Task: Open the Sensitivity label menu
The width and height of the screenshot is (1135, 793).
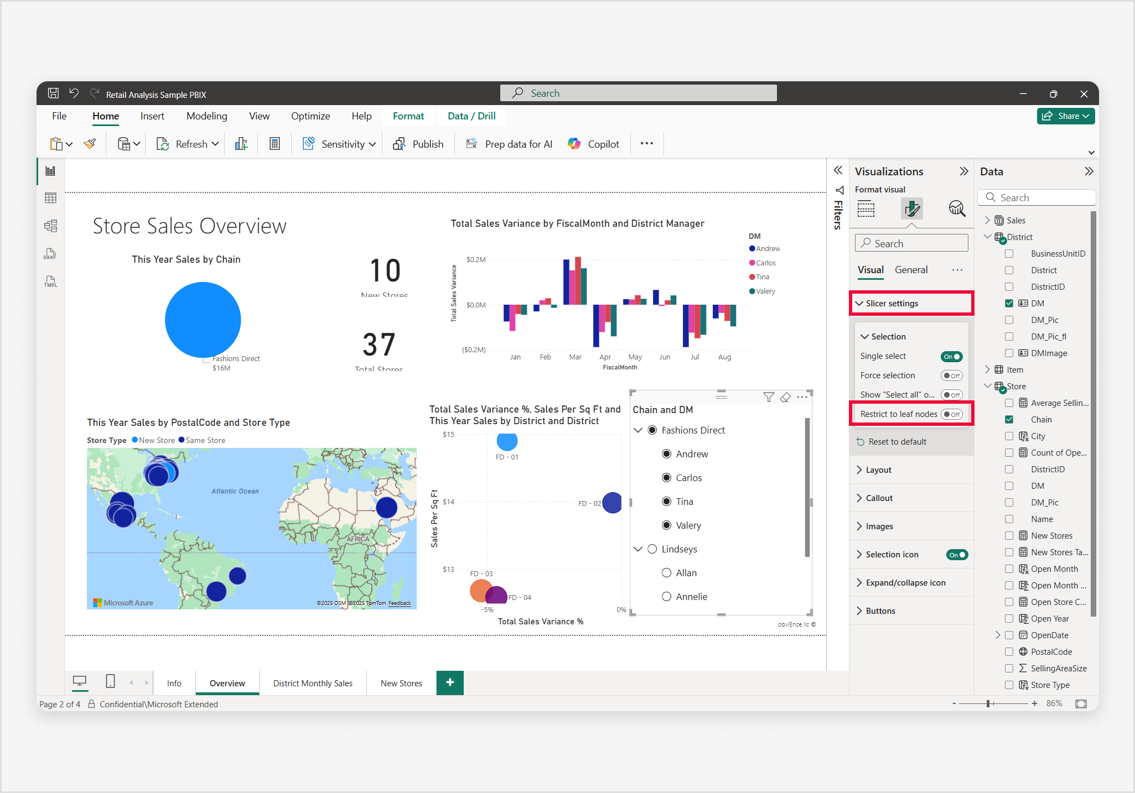Action: pyautogui.click(x=339, y=144)
